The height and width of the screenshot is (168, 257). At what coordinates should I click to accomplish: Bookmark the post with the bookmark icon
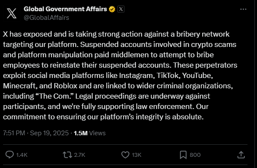tap(183, 155)
